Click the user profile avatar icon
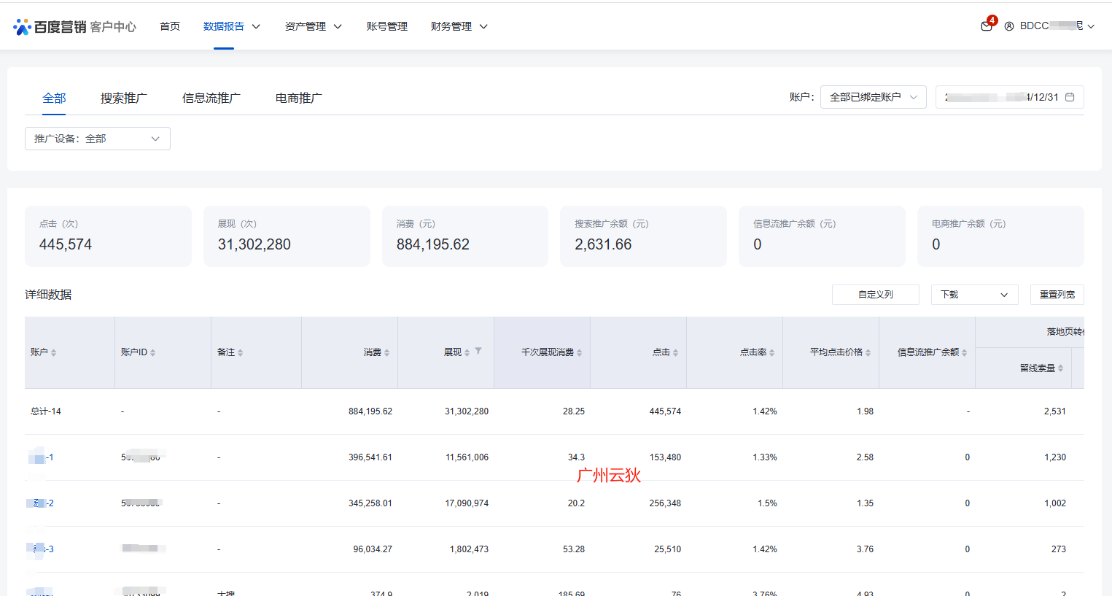The image size is (1112, 596). pyautogui.click(x=1009, y=26)
